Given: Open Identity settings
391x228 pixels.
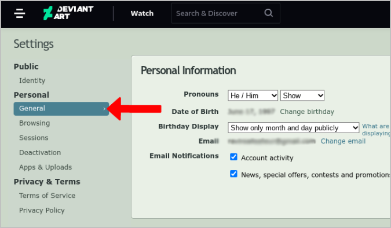Looking at the screenshot, I should point(32,80).
